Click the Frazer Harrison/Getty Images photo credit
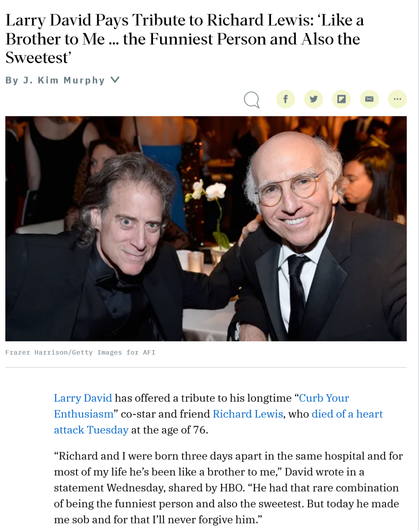This screenshot has width=420, height=531. click(80, 352)
